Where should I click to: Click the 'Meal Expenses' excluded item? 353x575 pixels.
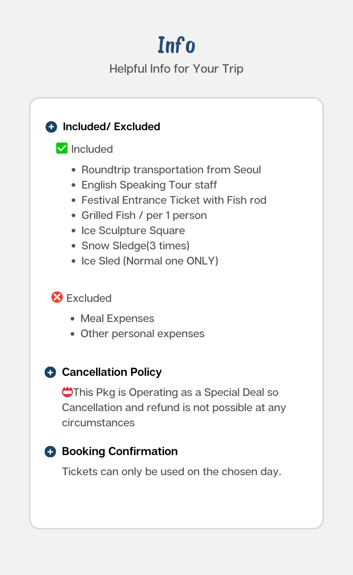pos(117,318)
